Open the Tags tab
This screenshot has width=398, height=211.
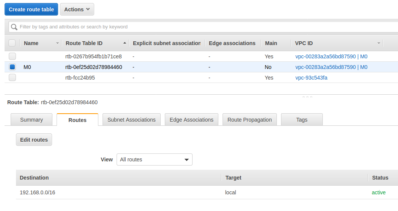(302, 120)
